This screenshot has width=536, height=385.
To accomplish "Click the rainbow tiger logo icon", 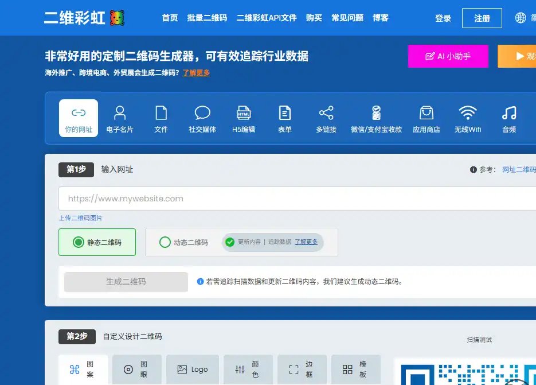I will coord(117,18).
